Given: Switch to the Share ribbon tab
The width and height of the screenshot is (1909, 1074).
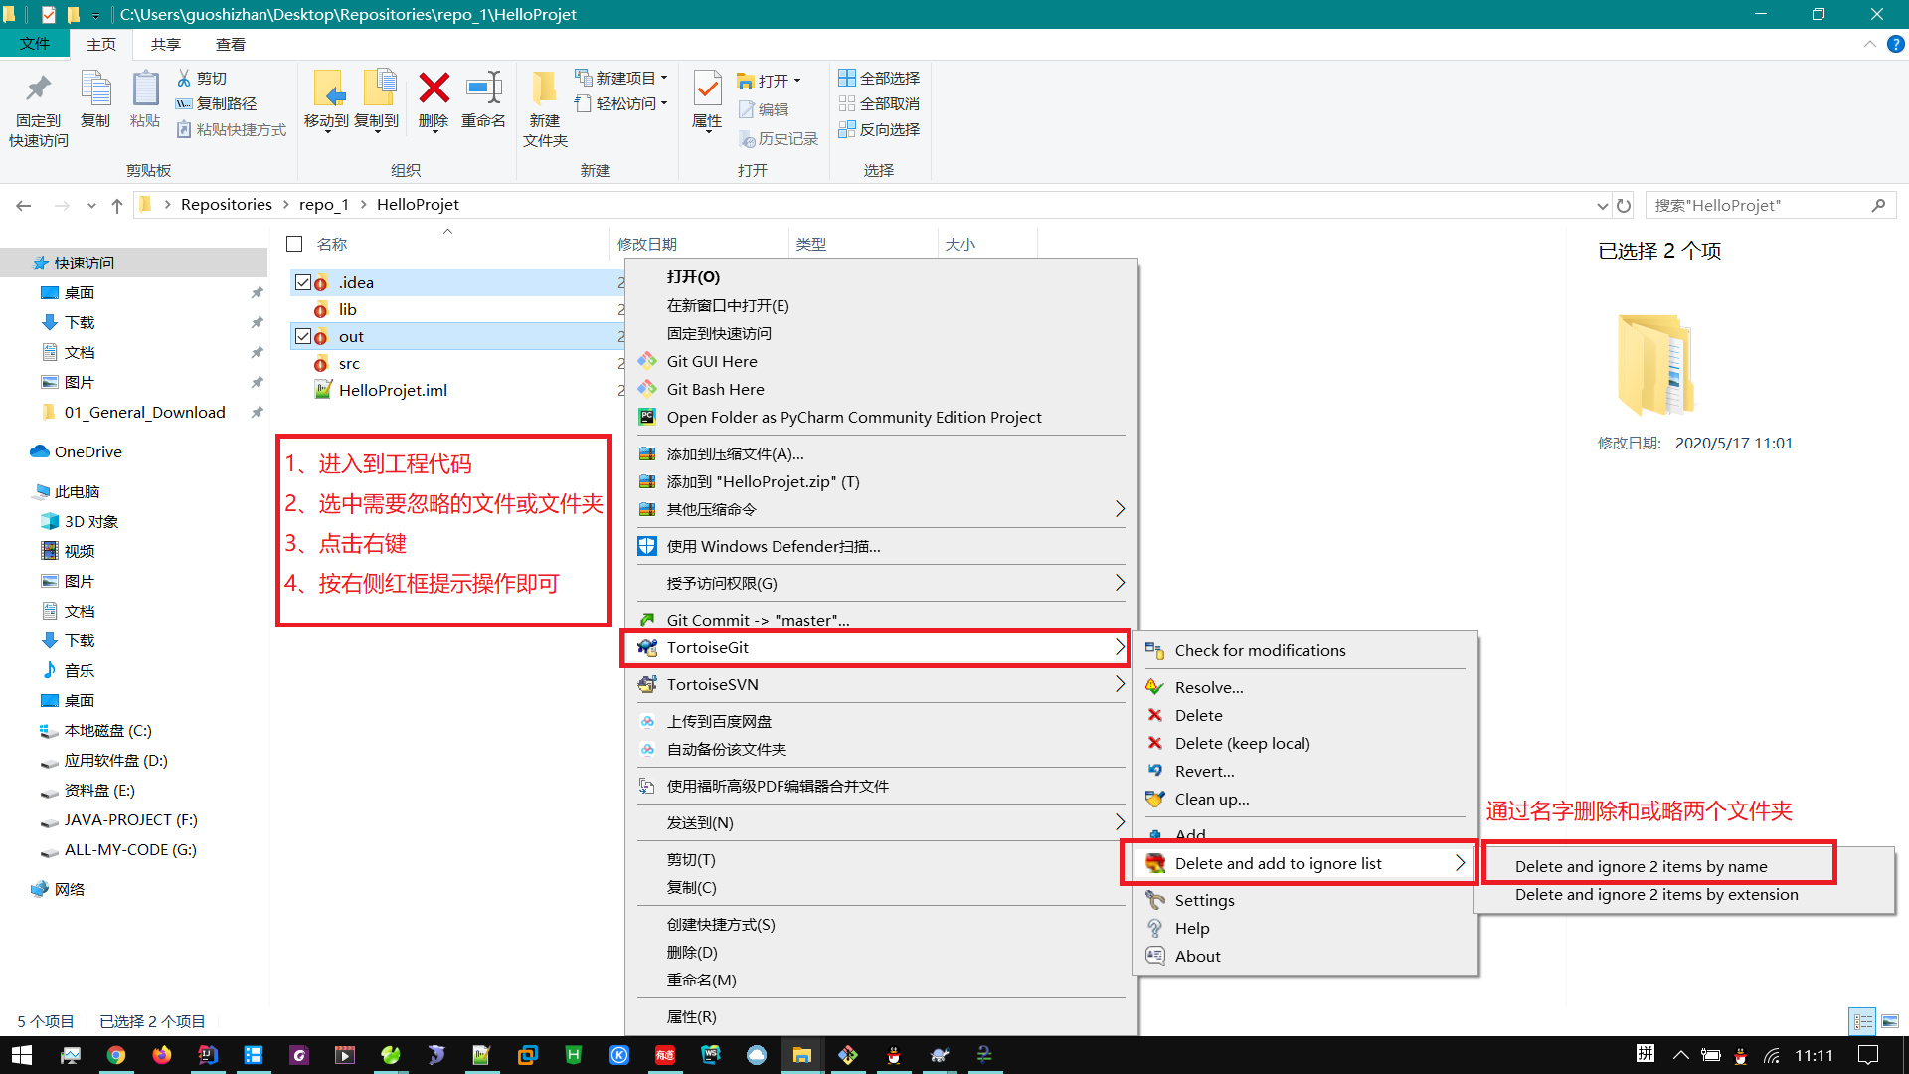Looking at the screenshot, I should (165, 44).
